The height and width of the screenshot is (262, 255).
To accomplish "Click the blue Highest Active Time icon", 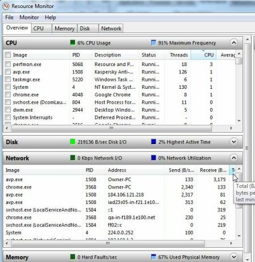I will point(153,142).
